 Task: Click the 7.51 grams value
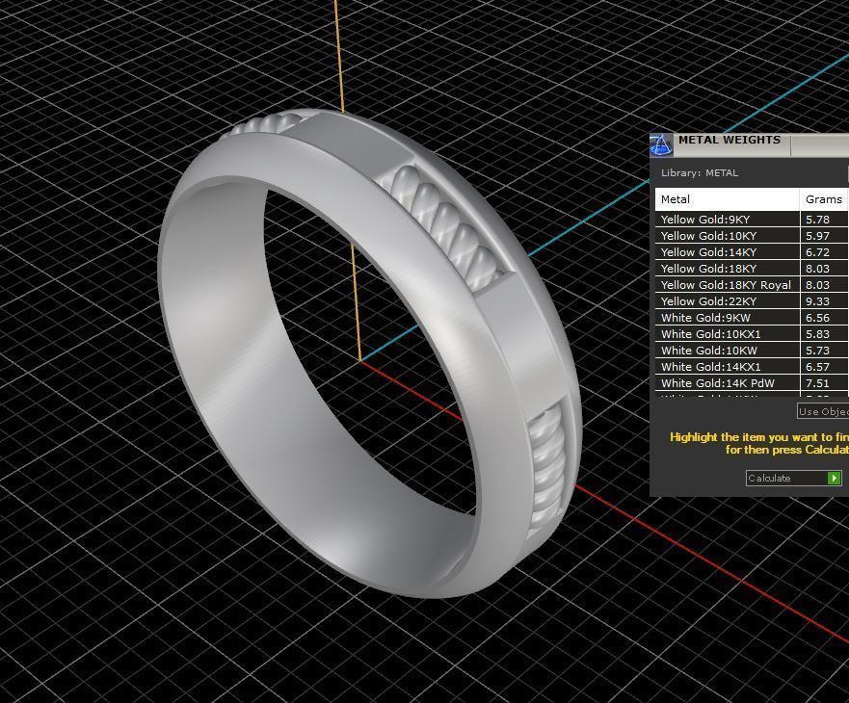click(x=817, y=382)
